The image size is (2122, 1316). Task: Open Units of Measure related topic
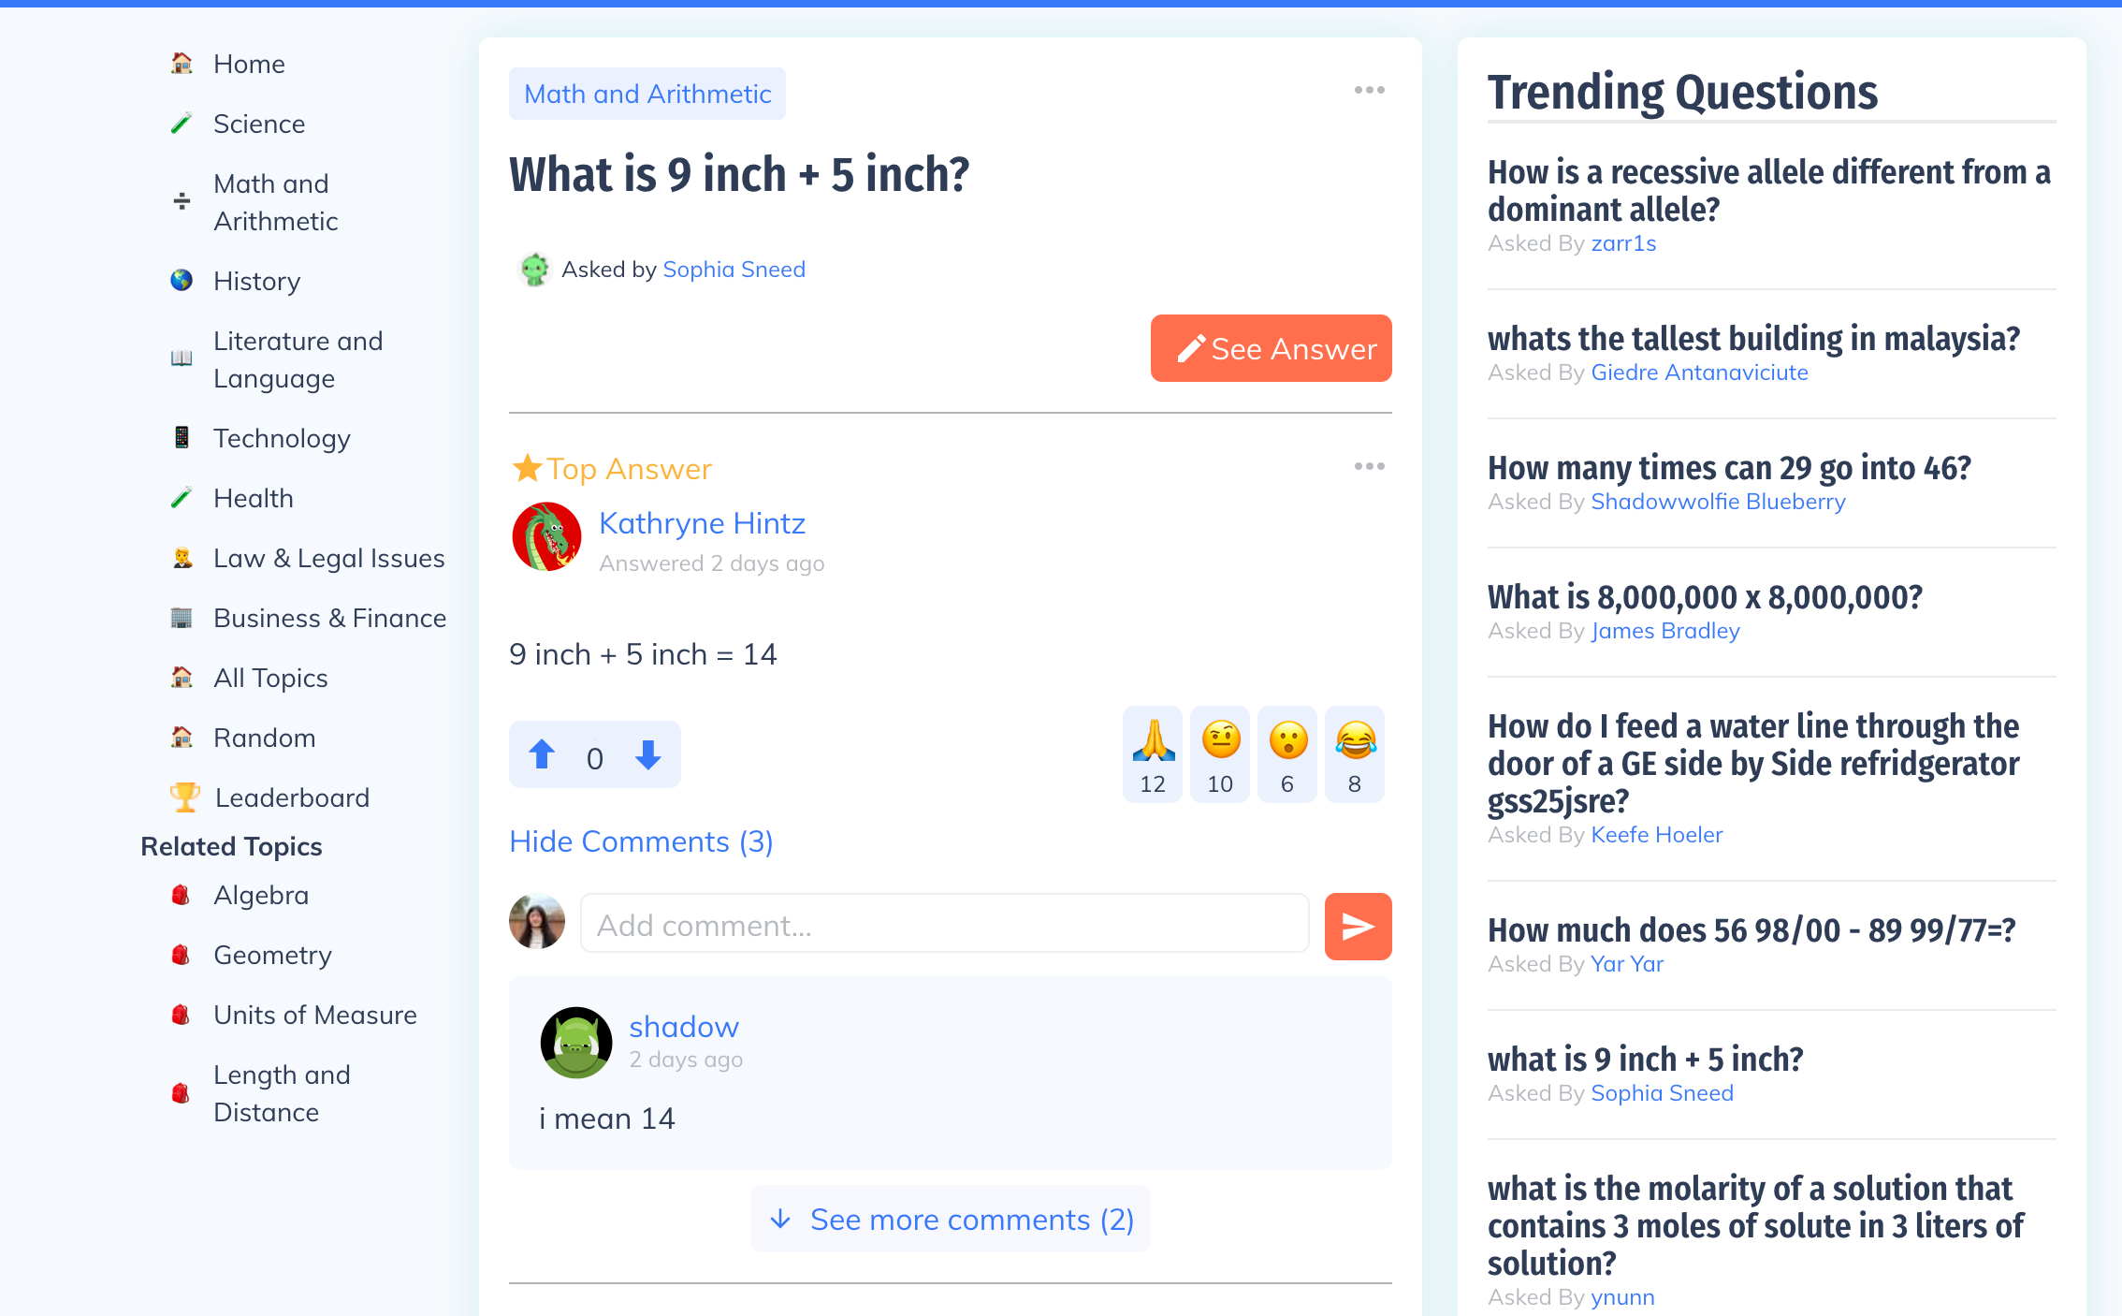[x=314, y=1015]
